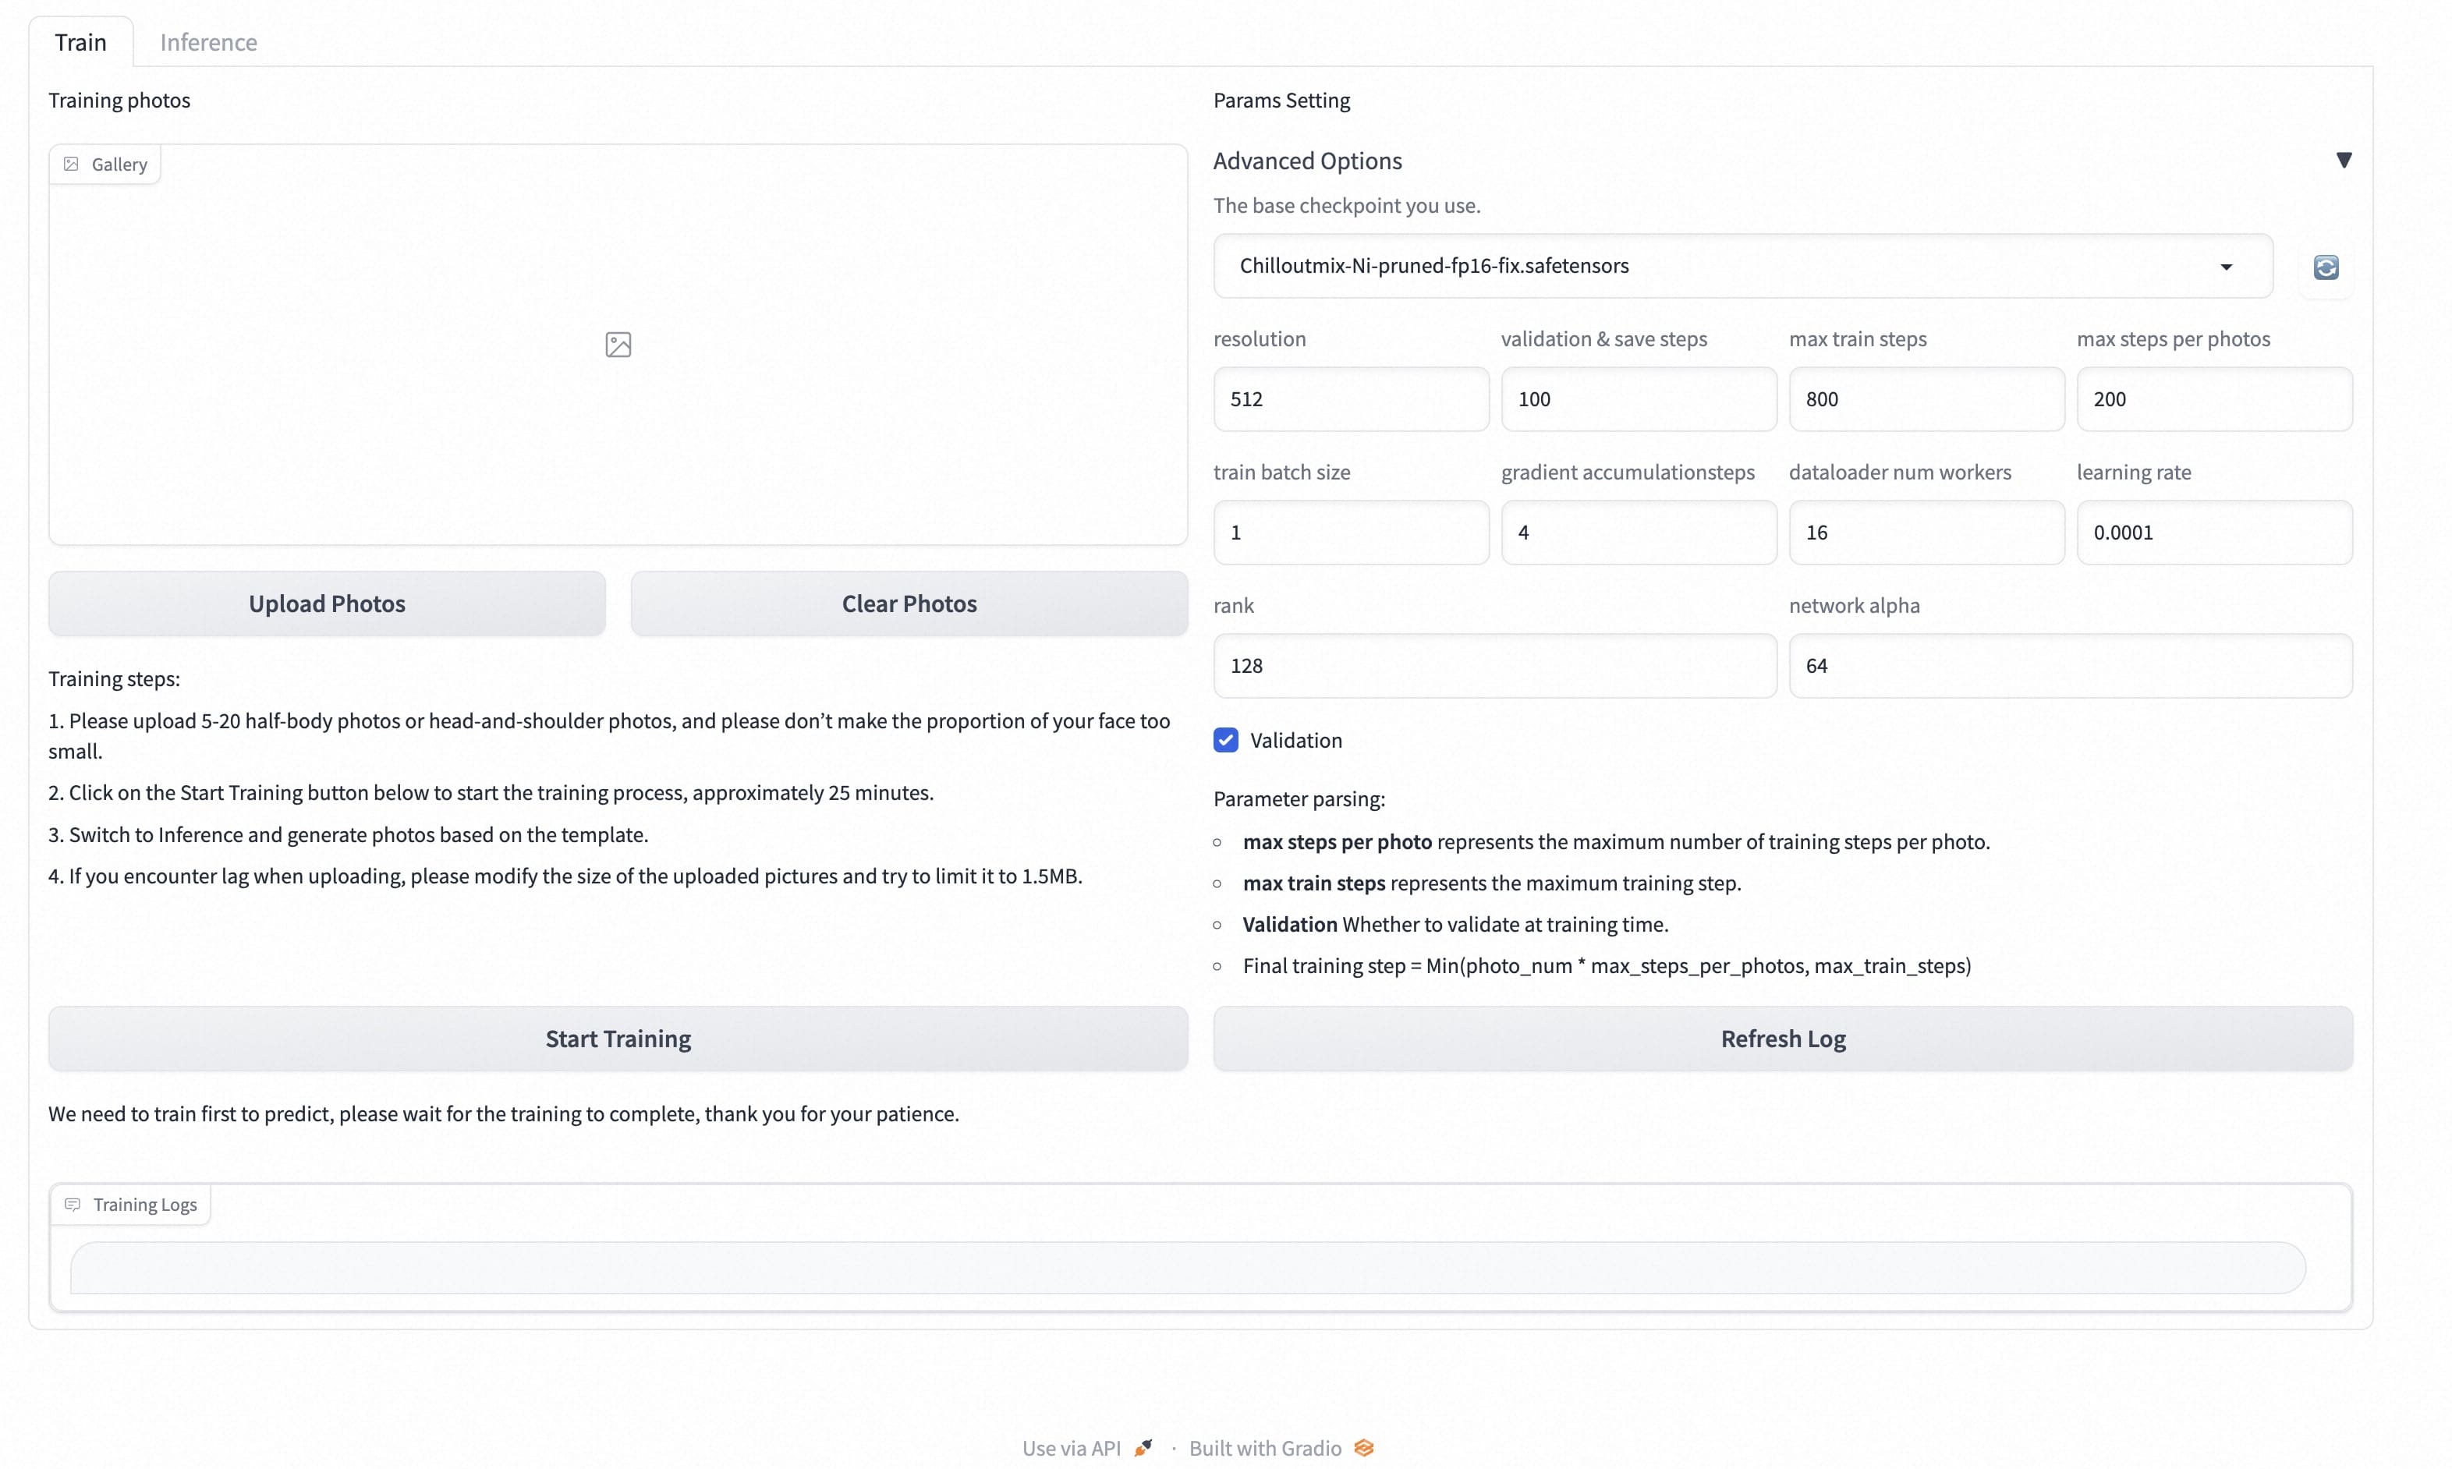
Task: Select the Train tab
Action: coord(80,43)
